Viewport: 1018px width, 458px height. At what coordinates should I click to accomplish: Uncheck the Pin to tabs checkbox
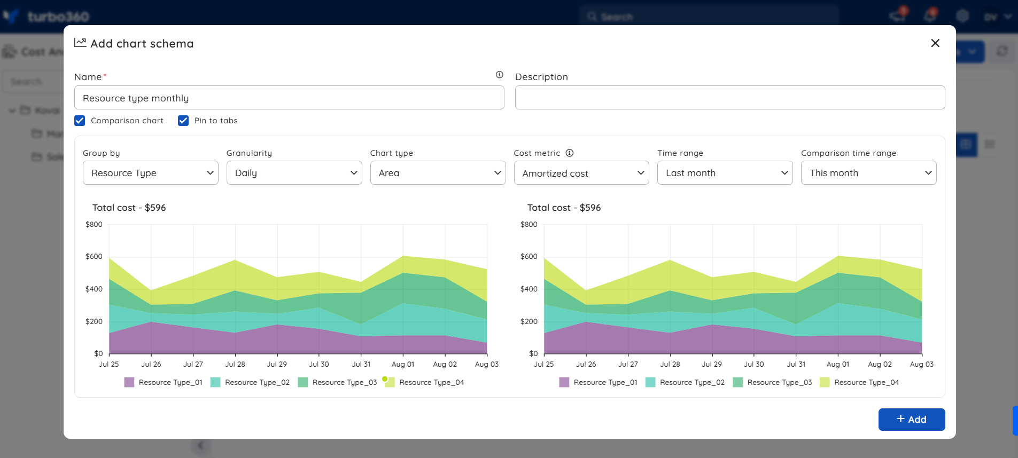point(183,121)
